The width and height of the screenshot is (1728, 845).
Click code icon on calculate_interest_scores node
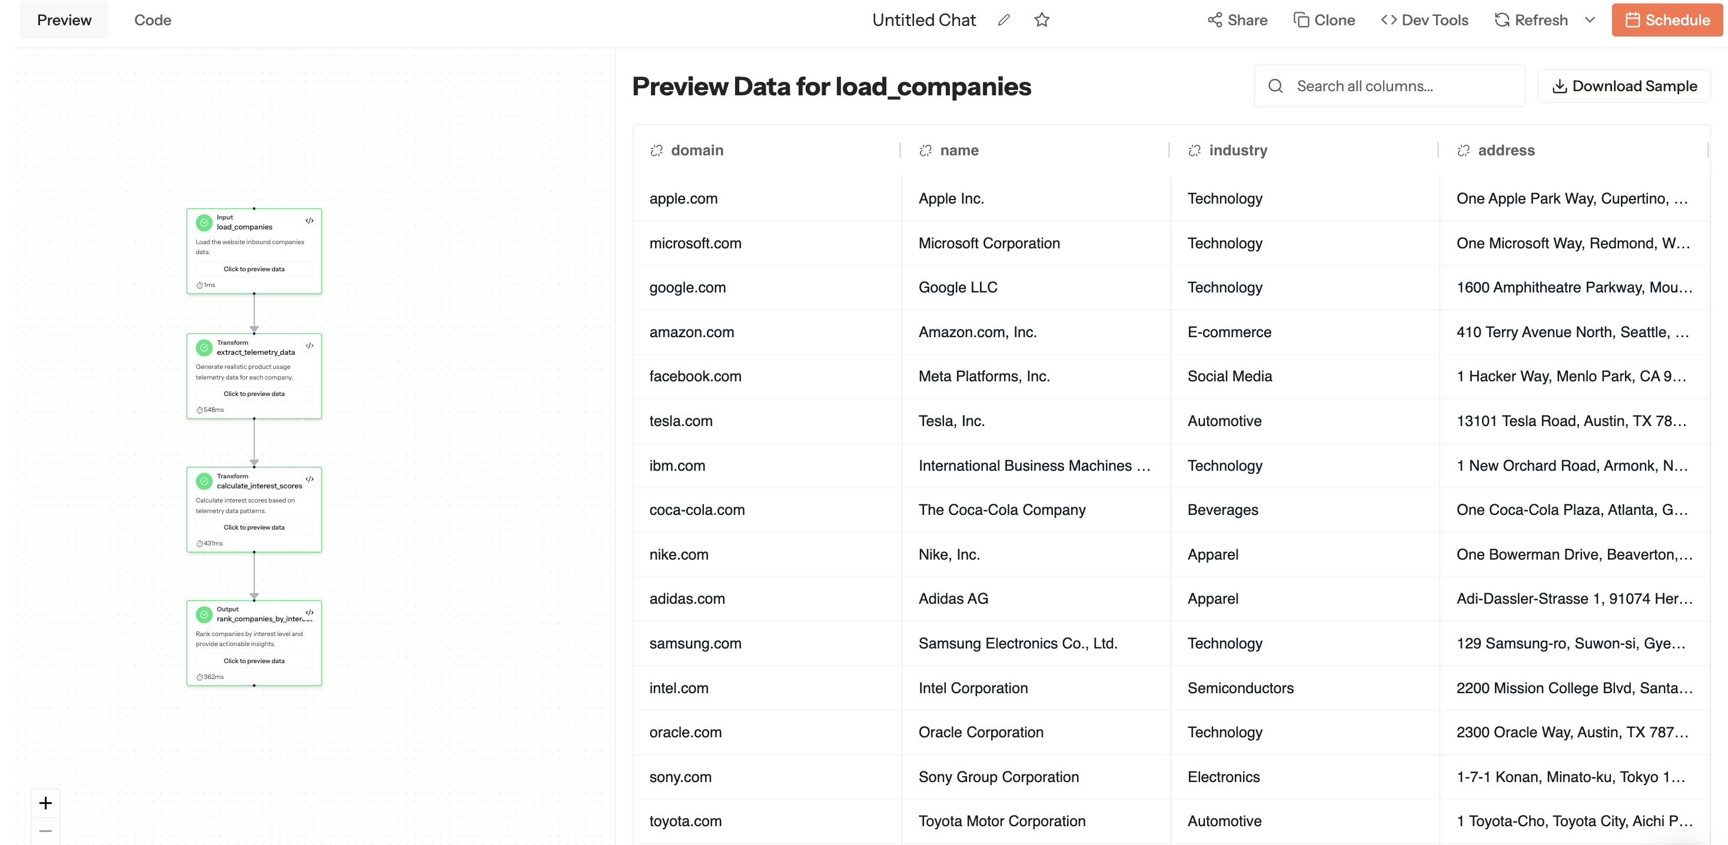click(309, 480)
